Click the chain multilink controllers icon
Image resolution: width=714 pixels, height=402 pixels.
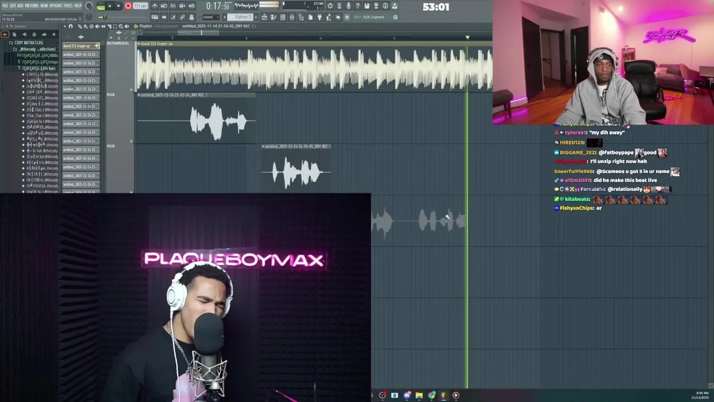(x=182, y=17)
